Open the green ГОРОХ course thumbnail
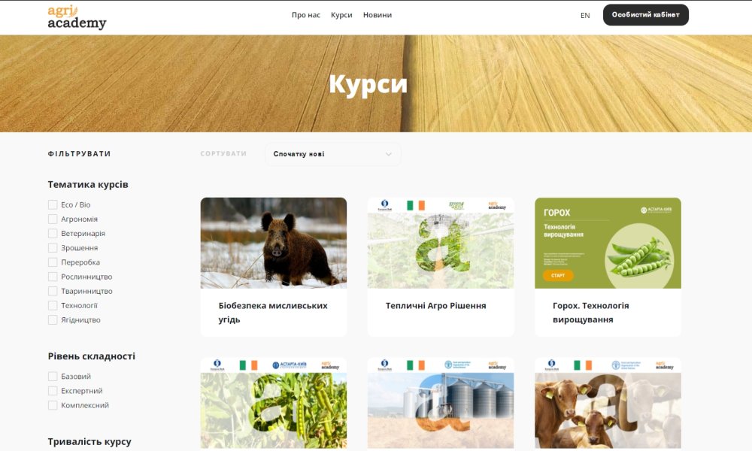The height and width of the screenshot is (451, 752). [x=608, y=243]
